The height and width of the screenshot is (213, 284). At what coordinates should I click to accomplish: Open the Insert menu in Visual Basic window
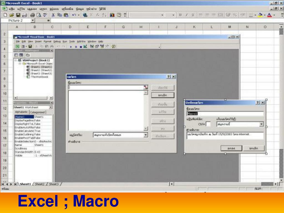[x=38, y=42]
